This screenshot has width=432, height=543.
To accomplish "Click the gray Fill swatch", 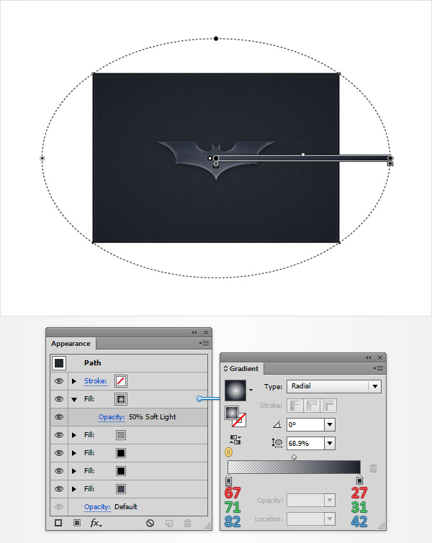I will point(121,435).
